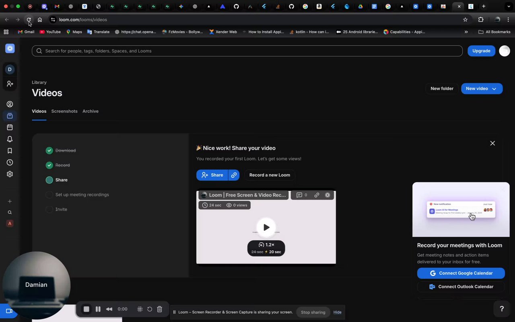Screen dimensions: 515x322
Task: Click Record a new Loom
Action: coord(270,175)
